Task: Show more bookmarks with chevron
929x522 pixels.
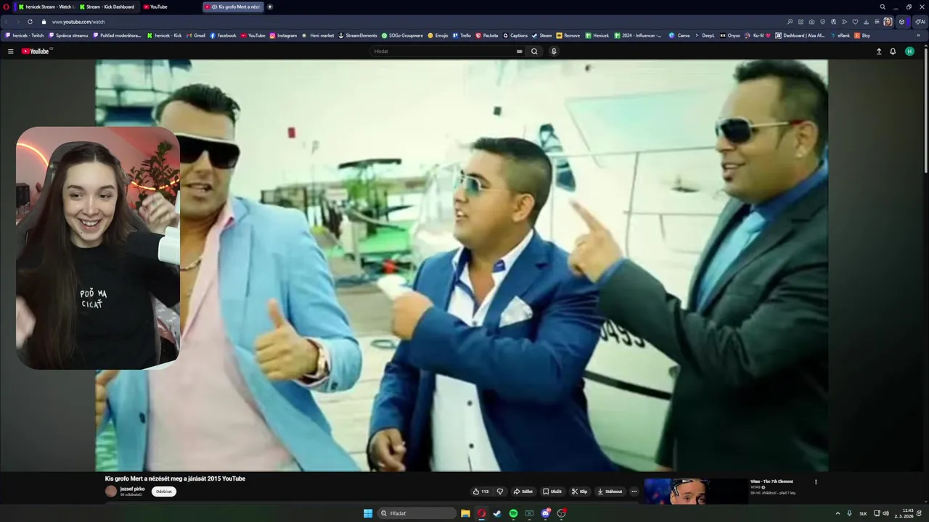Action: (x=918, y=36)
